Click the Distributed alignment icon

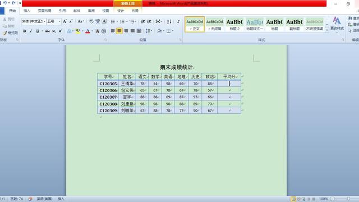point(139,31)
